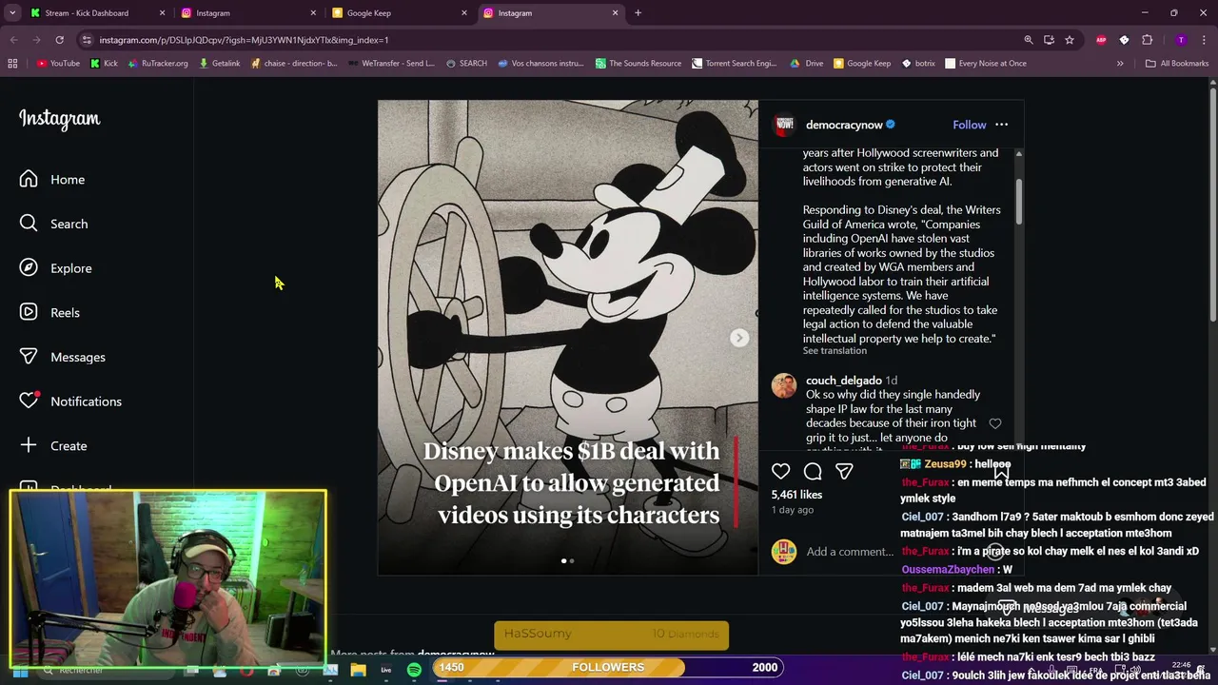Share the post with the paper plane icon
The image size is (1218, 685).
pyautogui.click(x=844, y=471)
